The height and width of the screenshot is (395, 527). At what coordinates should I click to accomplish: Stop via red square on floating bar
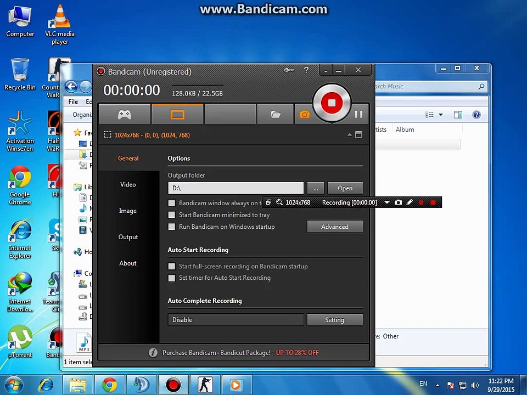433,202
